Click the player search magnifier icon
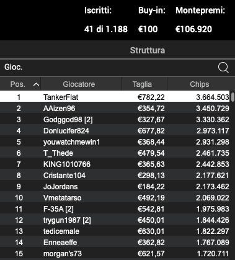 pyautogui.click(x=223, y=68)
